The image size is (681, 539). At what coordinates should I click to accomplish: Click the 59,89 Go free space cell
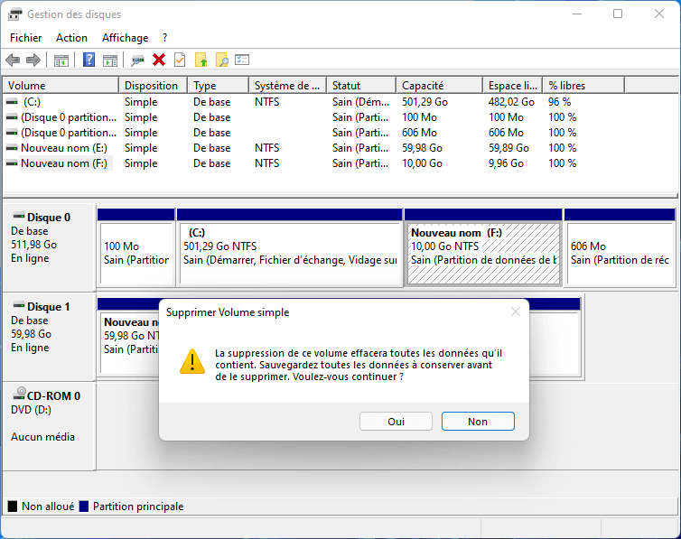tap(508, 148)
